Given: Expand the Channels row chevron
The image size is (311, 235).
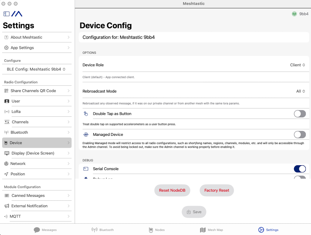Looking at the screenshot, I should pyautogui.click(x=68, y=122).
